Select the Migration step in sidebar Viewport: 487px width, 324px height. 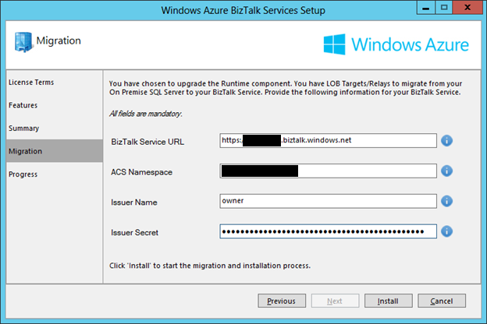pyautogui.click(x=55, y=151)
